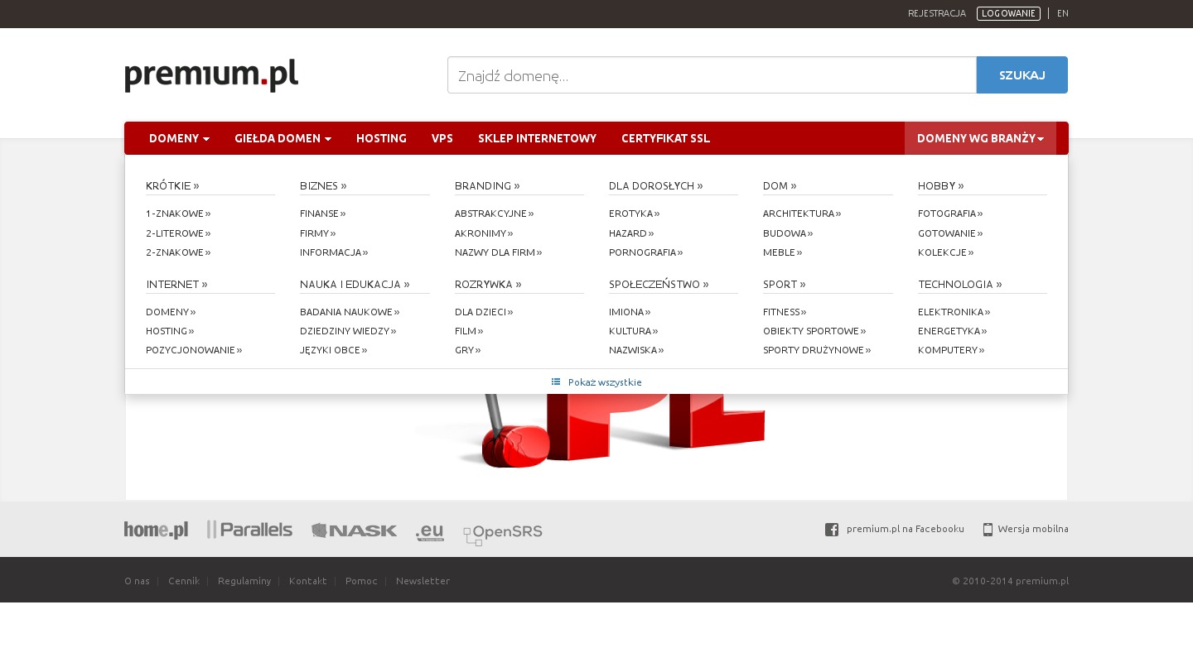Click the Facebook icon in footer
This screenshot has height=648, width=1193.
(x=832, y=530)
